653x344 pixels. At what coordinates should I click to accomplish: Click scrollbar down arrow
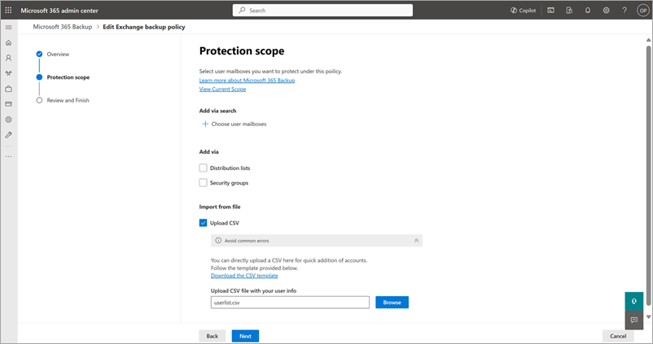point(648,317)
